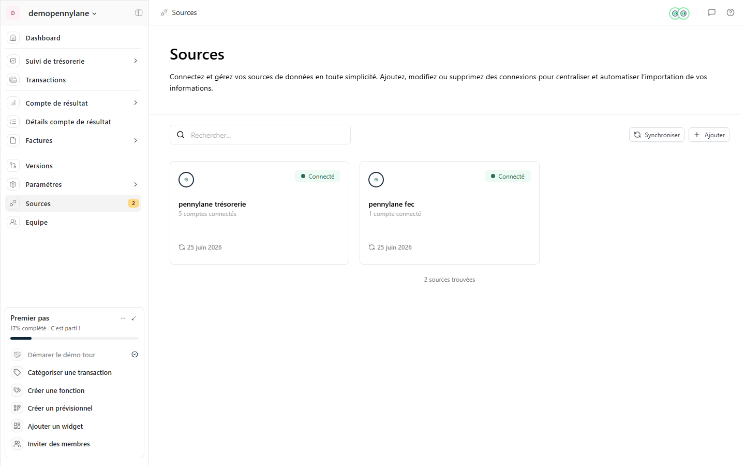
Task: Select Sources menu item
Action: (x=73, y=203)
